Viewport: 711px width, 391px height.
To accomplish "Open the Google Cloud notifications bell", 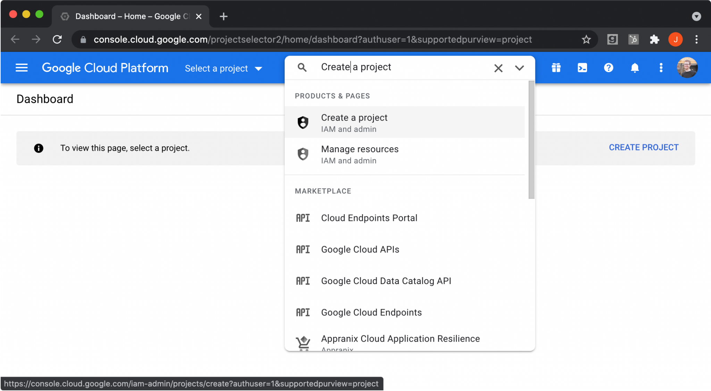I will [x=634, y=68].
